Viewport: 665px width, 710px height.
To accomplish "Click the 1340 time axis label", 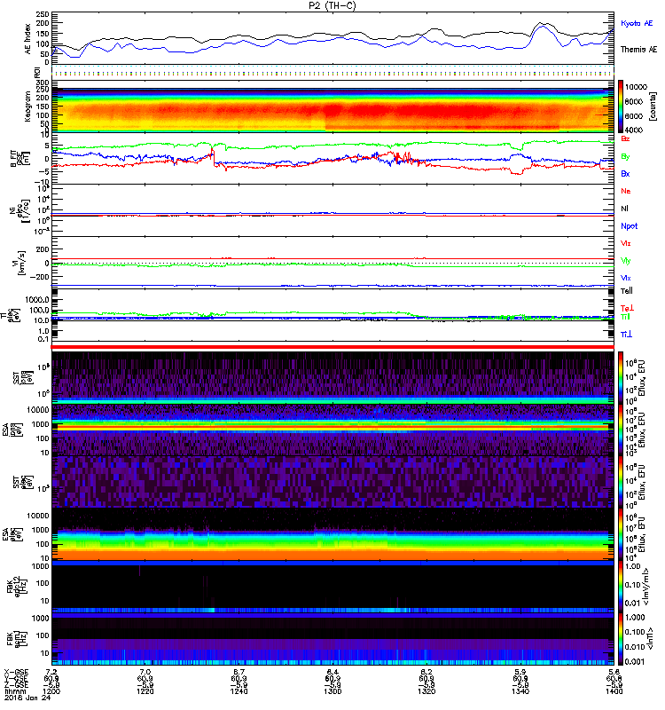I will [x=520, y=691].
